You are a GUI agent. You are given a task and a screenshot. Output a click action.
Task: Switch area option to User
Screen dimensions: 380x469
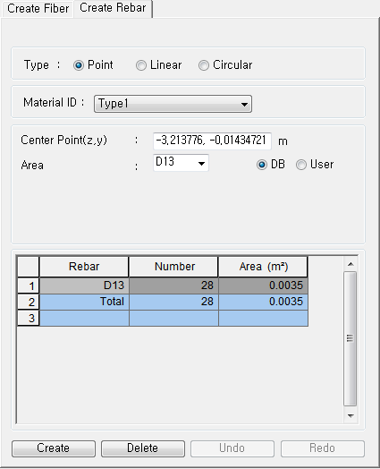301,165
